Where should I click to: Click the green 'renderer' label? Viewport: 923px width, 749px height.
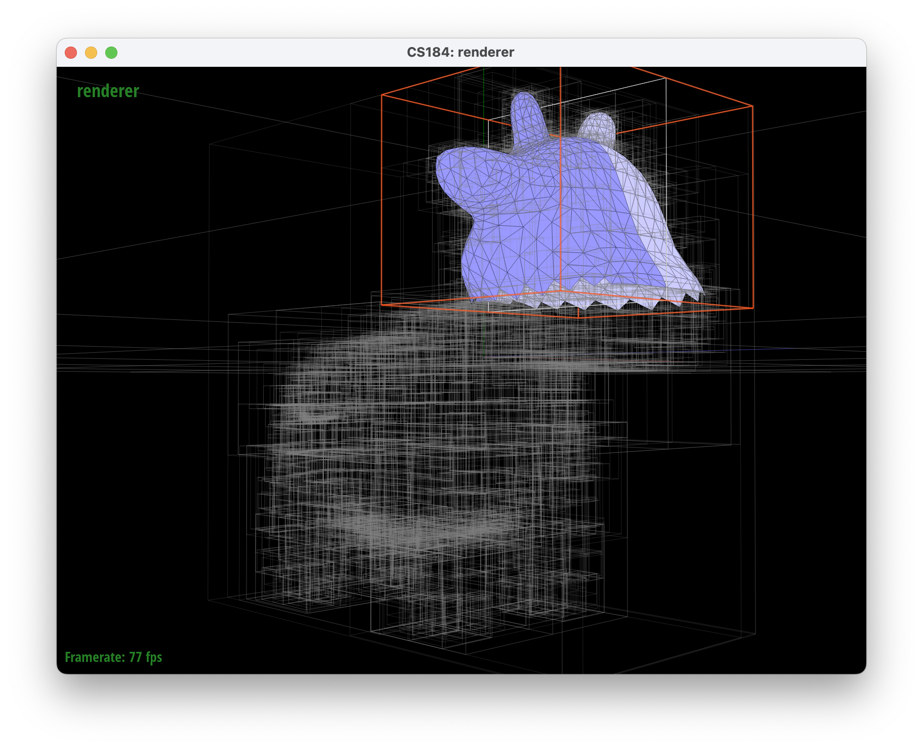(108, 91)
